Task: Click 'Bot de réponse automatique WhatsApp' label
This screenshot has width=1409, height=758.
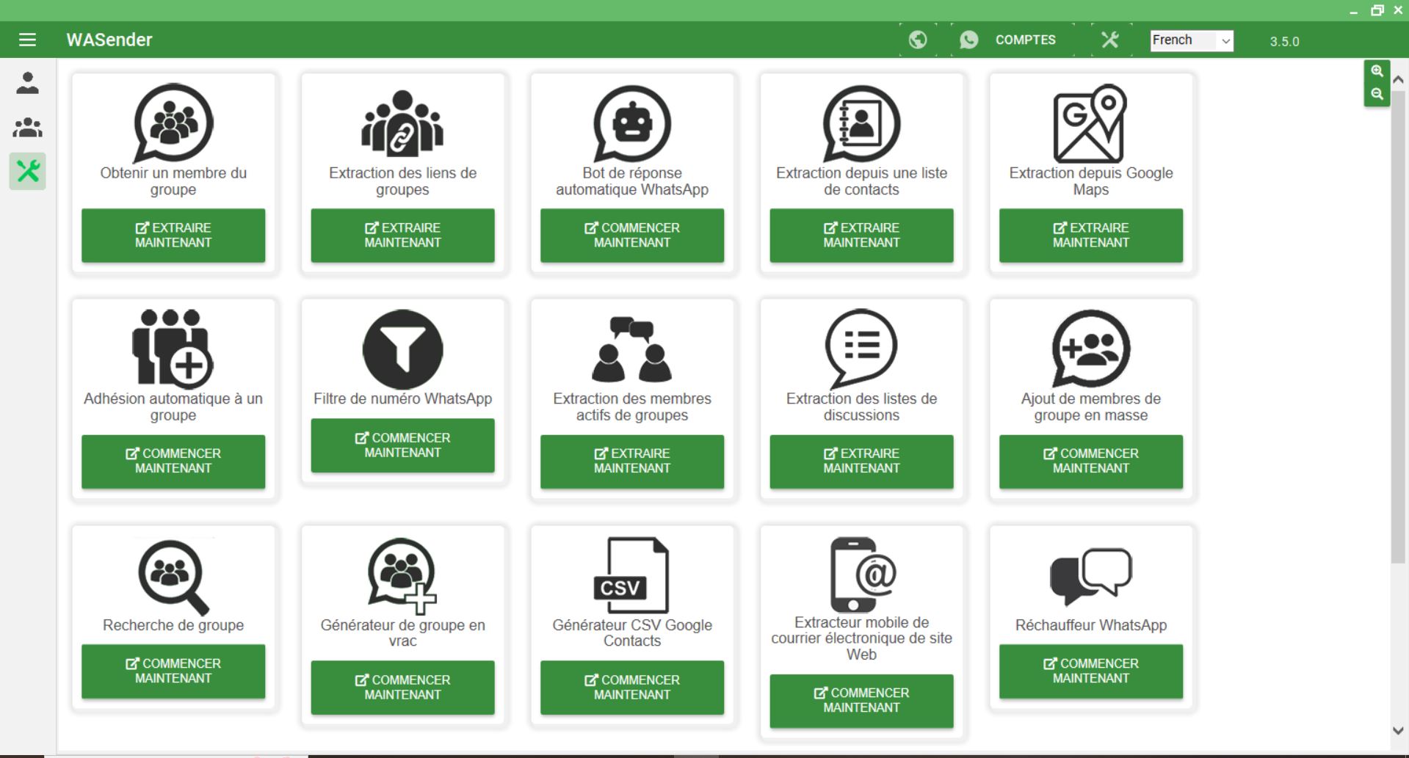Action: pyautogui.click(x=632, y=181)
